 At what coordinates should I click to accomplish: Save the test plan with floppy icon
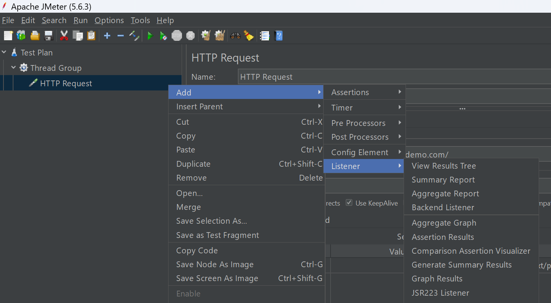[48, 36]
